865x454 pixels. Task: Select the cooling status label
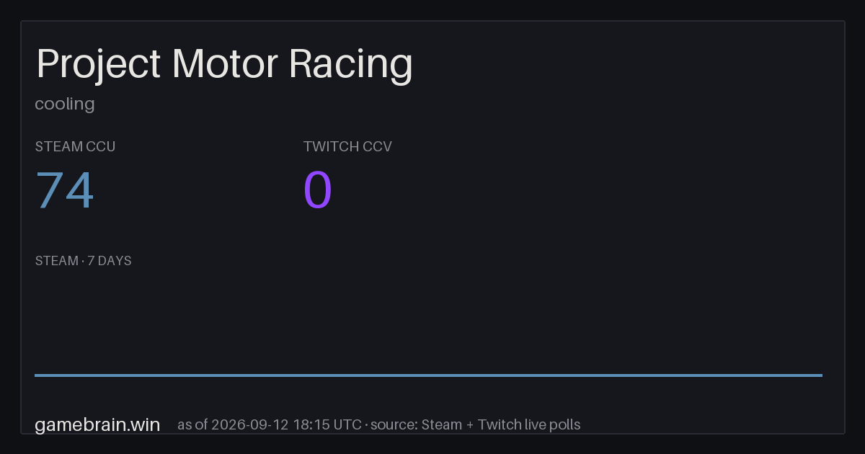[x=65, y=104]
